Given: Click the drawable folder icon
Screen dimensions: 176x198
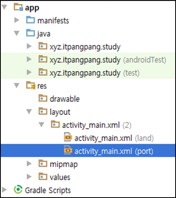Looking at the screenshot, I should [x=43, y=98].
